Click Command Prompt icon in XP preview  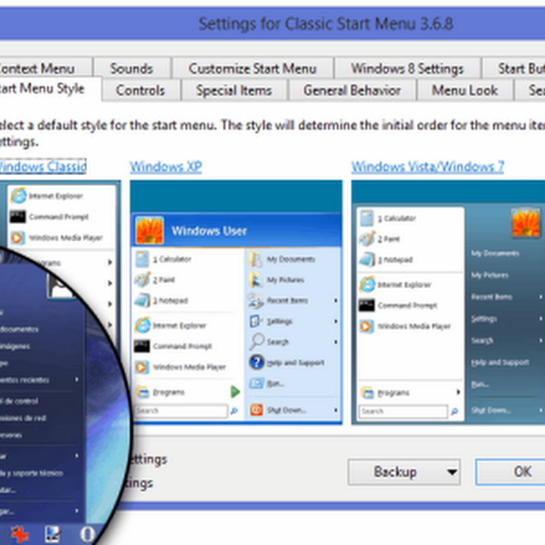[142, 346]
